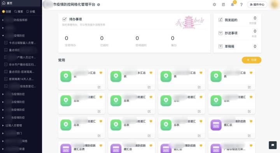
Task: Click the notification bell icon
Action: click(232, 5)
